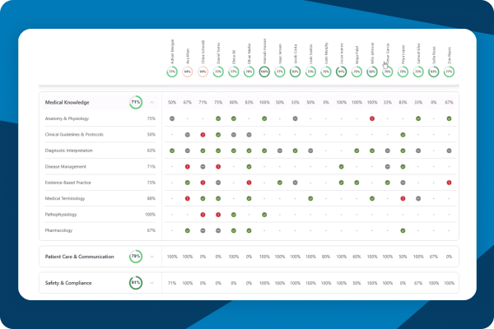This screenshot has height=329, width=494.
Task: Click Samuel Silva's gray Medical Terminology icon
Action: coord(418,199)
